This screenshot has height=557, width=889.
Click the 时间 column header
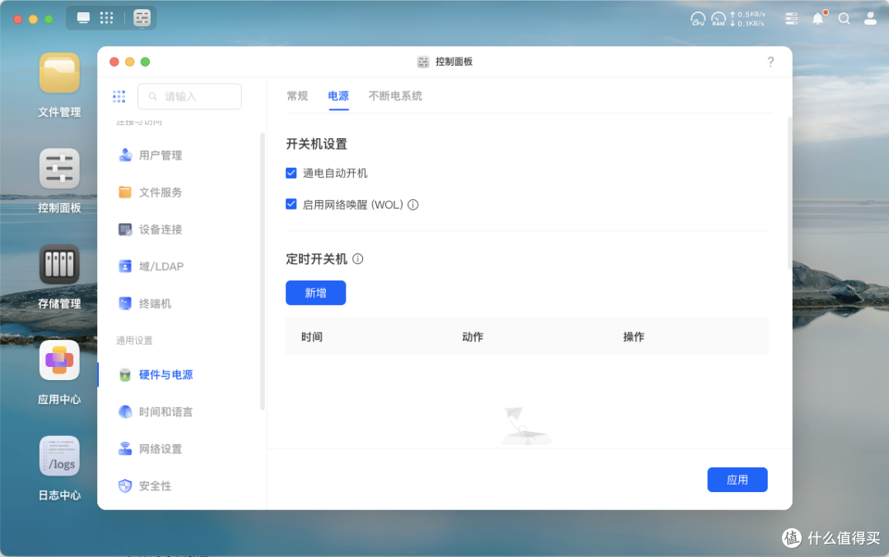312,337
